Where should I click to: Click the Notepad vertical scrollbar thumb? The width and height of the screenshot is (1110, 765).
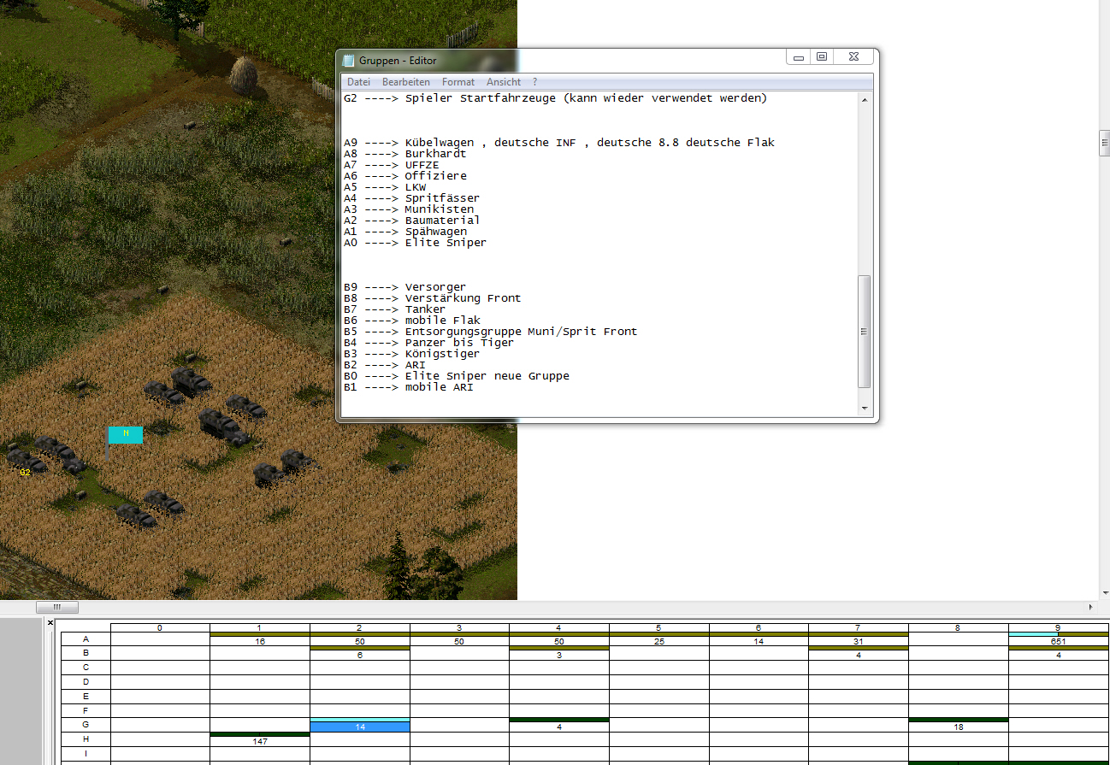865,332
